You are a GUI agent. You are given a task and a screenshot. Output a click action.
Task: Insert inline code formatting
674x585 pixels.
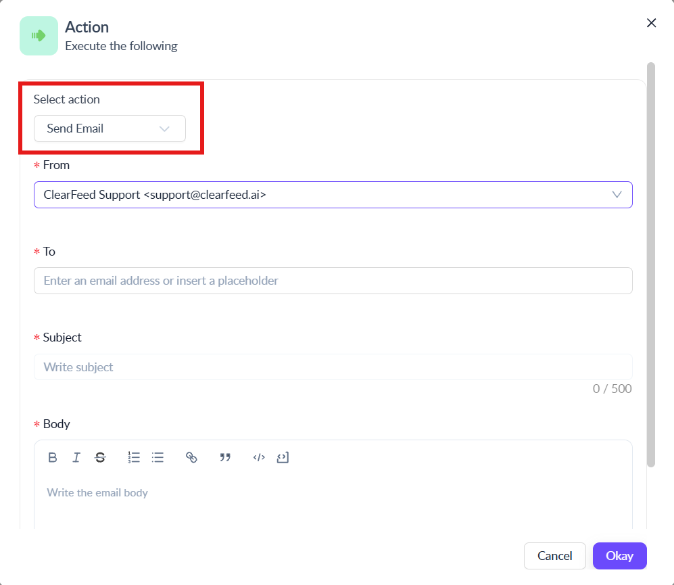click(x=259, y=457)
